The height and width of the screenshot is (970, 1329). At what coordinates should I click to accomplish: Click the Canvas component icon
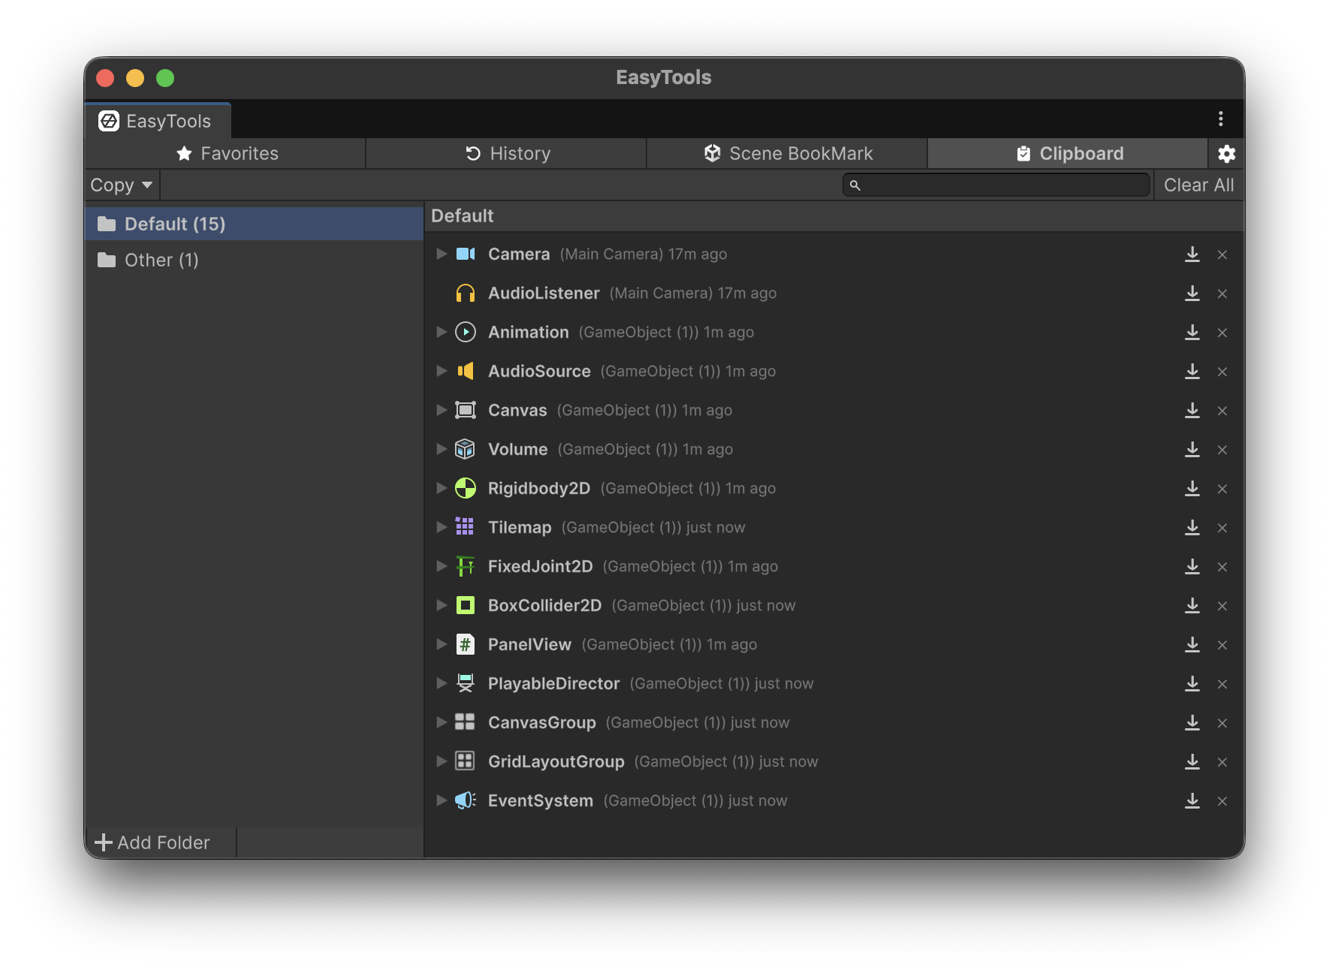point(466,410)
